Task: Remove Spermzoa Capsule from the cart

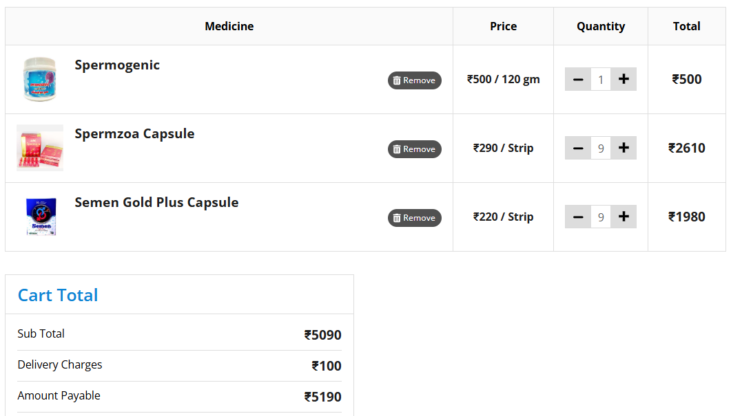Action: coord(414,149)
